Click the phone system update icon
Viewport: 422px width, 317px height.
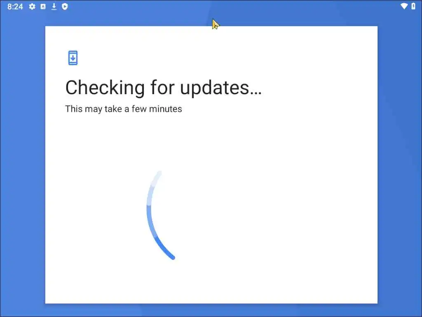(73, 58)
